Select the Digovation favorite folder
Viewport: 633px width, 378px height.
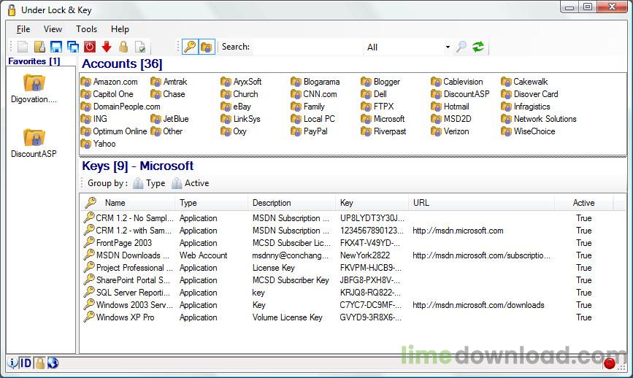coord(34,89)
